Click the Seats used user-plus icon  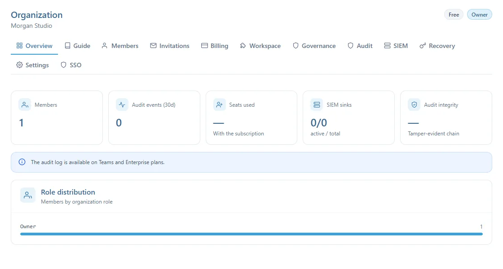[x=220, y=104]
